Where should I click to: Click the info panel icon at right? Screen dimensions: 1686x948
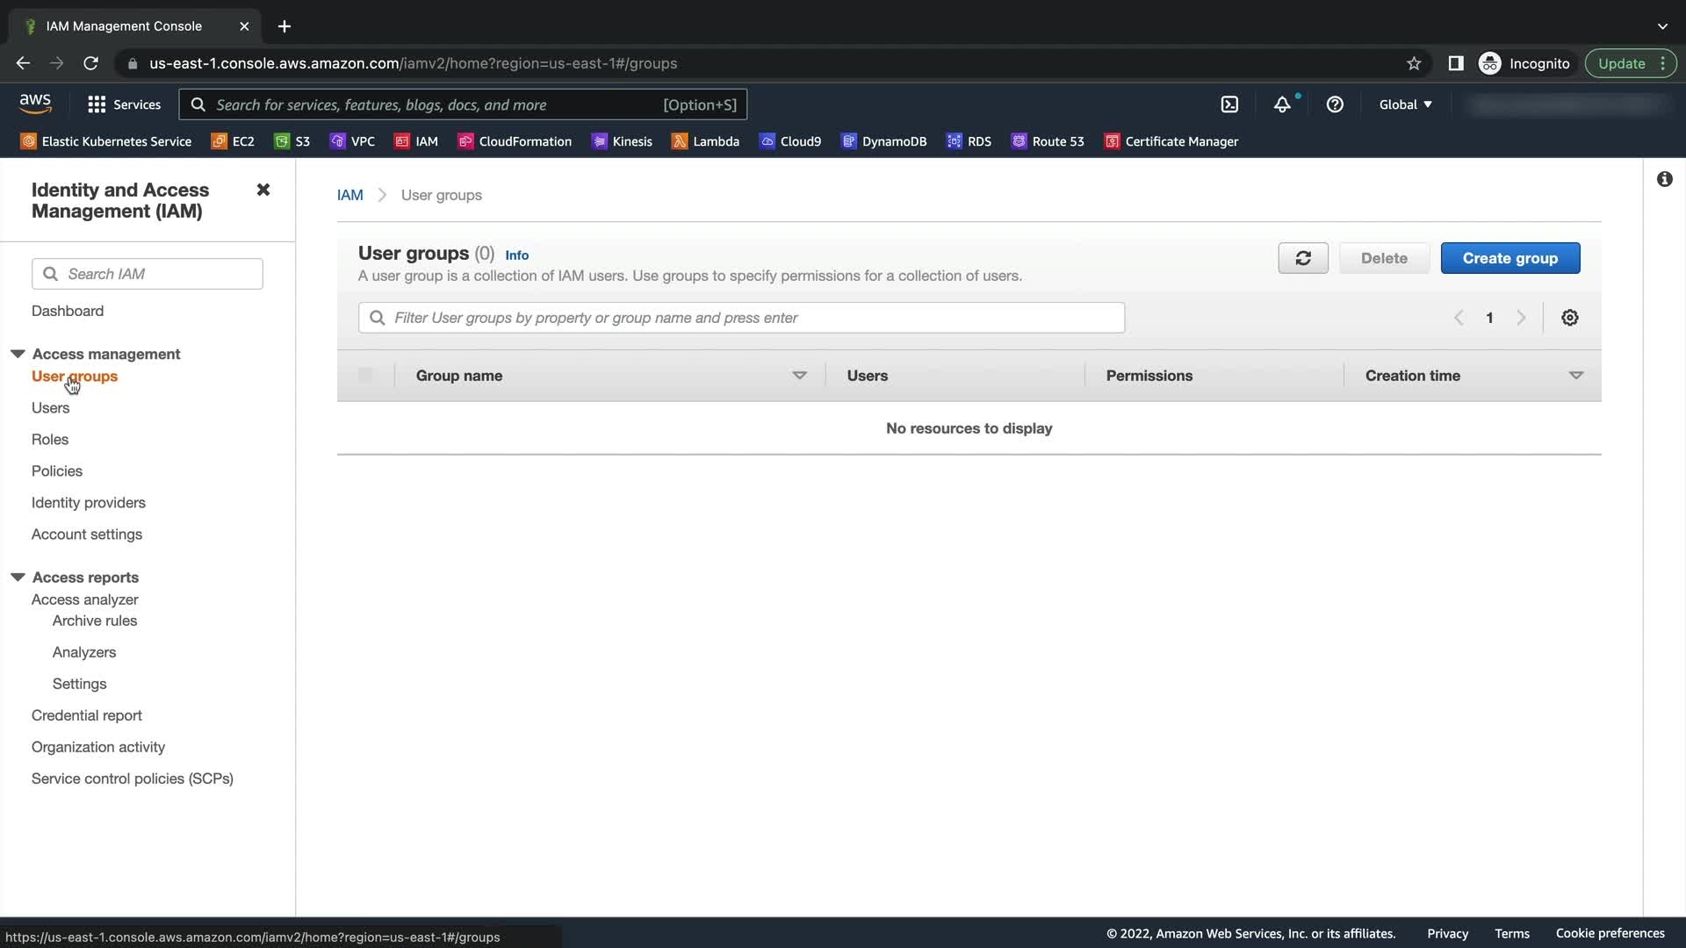tap(1664, 179)
